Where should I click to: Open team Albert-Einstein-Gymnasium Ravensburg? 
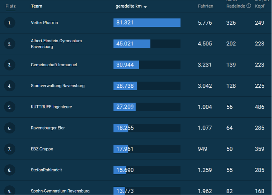(56, 44)
